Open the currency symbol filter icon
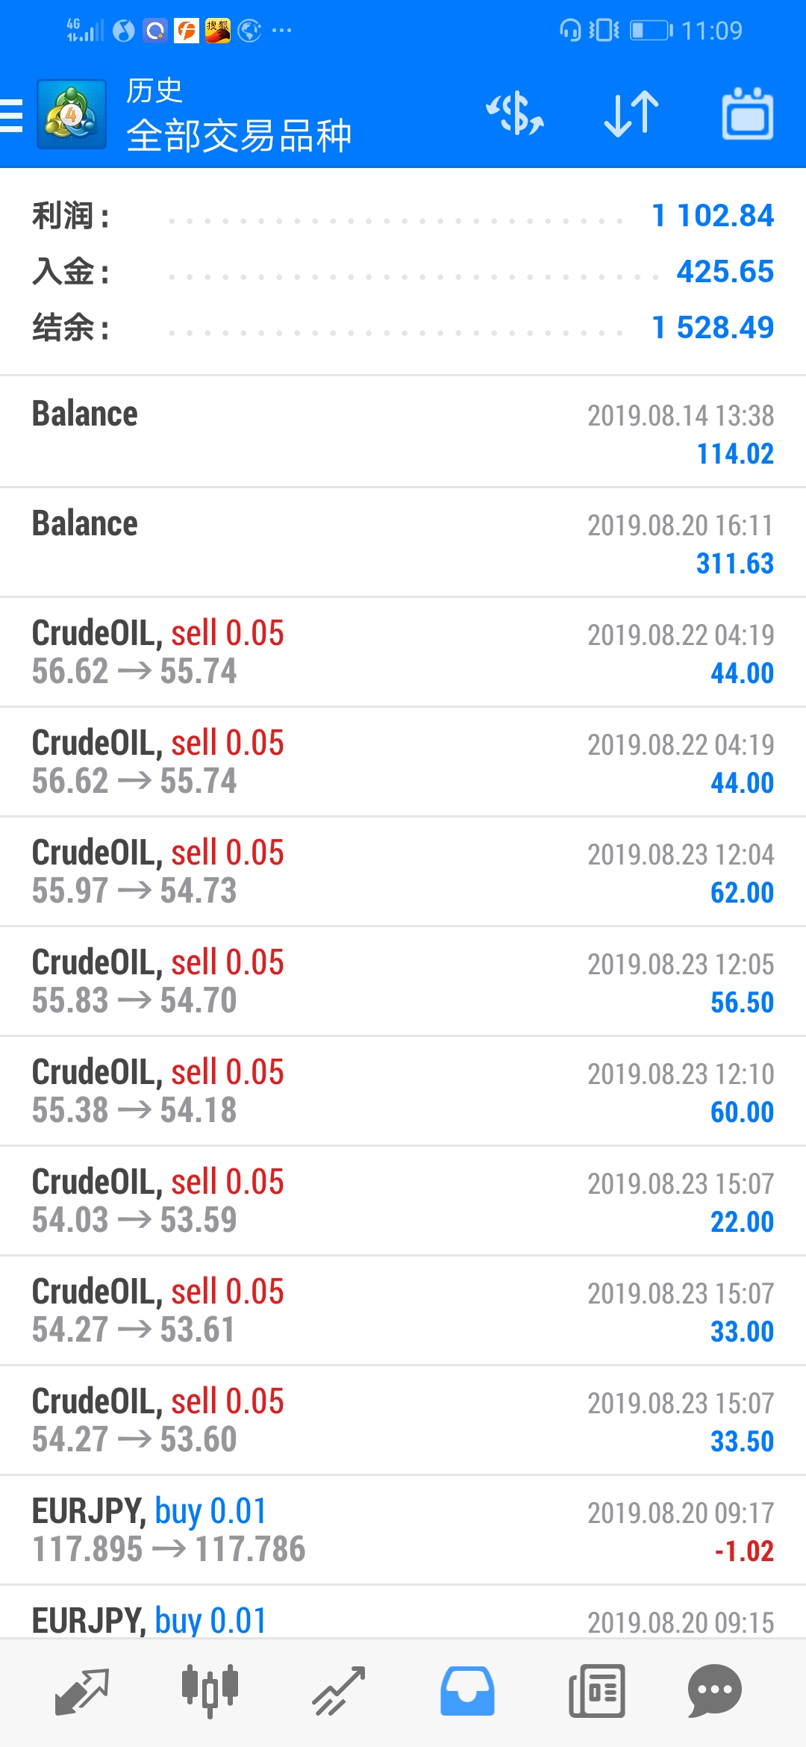This screenshot has height=1747, width=806. (x=515, y=114)
